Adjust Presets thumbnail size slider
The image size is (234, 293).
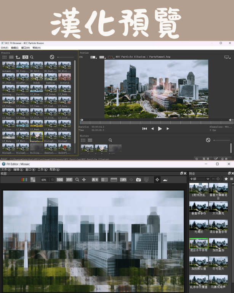[x=66, y=57]
